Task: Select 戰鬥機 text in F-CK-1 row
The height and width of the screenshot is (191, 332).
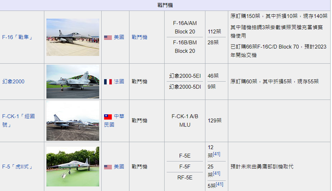Action: pos(140,121)
